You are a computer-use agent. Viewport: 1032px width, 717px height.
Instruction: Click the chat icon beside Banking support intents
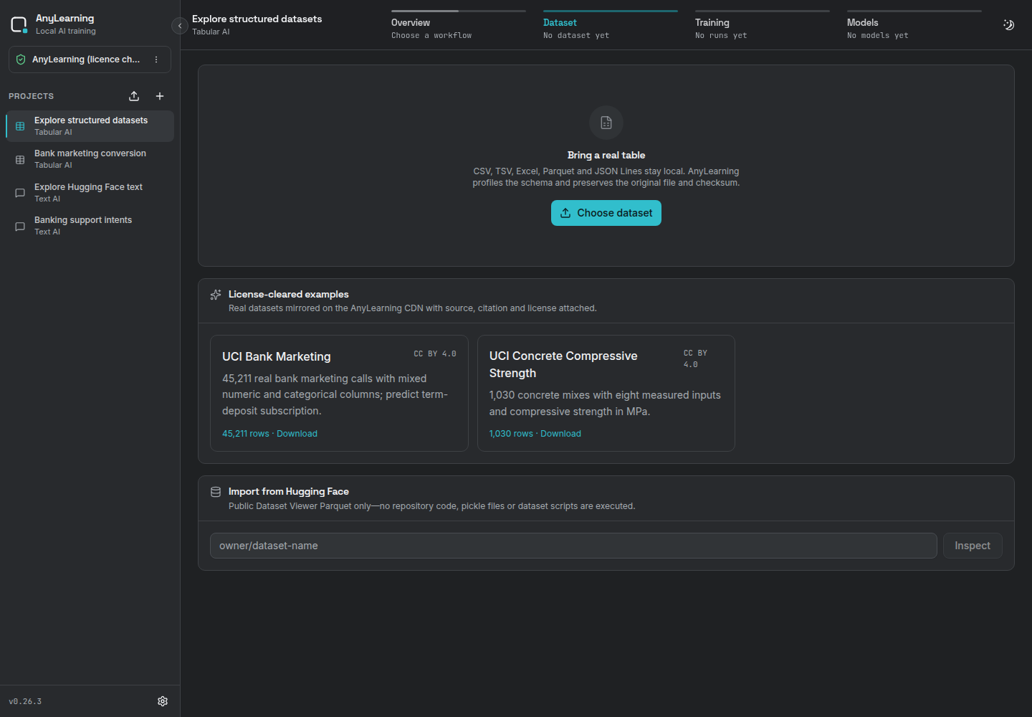pos(20,227)
